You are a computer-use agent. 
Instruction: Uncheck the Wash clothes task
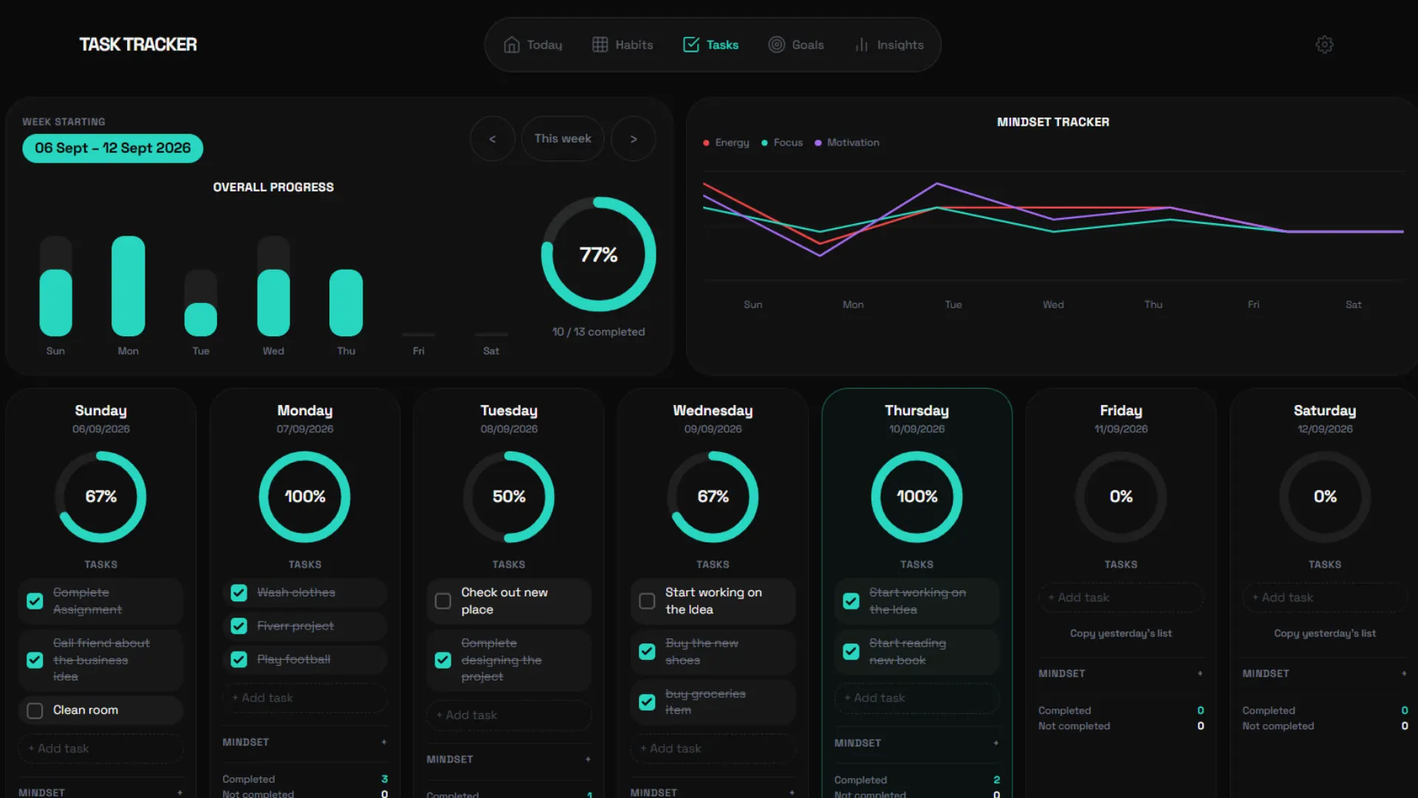(x=239, y=593)
